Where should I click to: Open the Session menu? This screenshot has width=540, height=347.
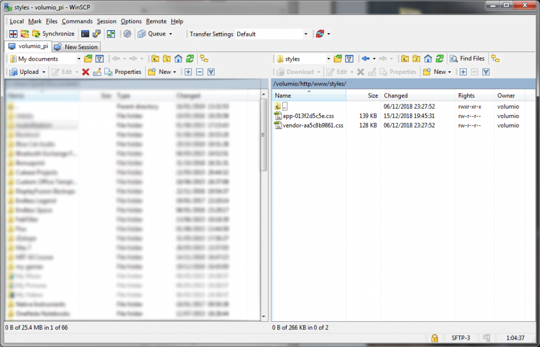click(107, 21)
